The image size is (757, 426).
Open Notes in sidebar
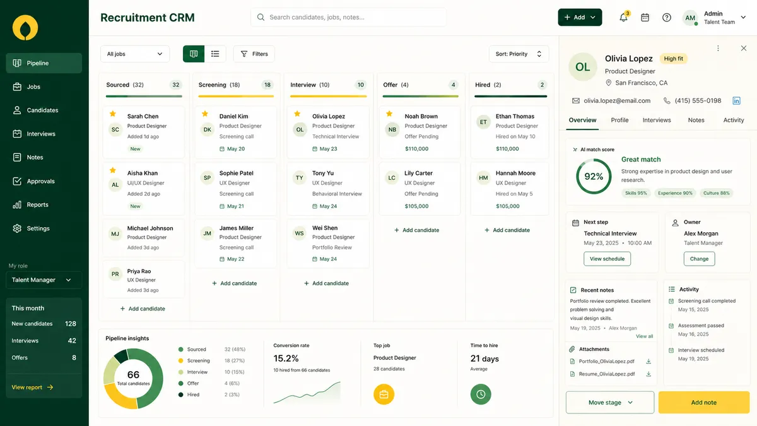[44, 157]
